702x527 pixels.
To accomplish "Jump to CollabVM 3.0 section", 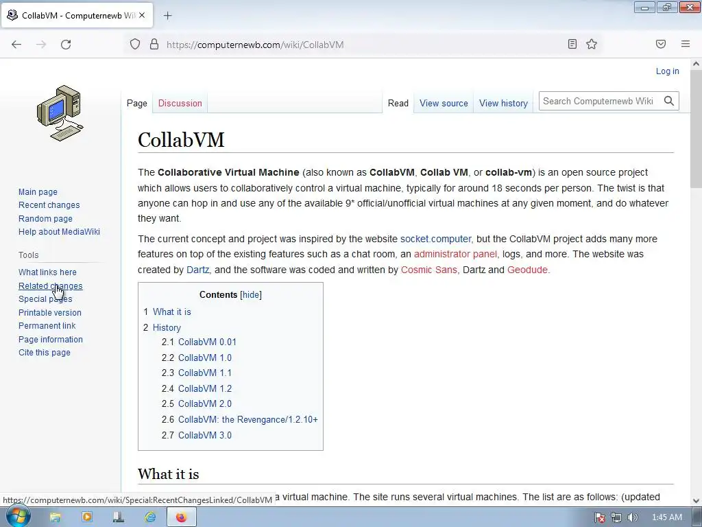I will coord(205,435).
